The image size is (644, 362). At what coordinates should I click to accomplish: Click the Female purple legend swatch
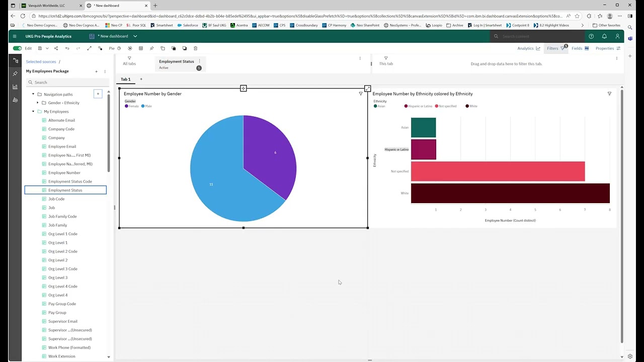126,106
